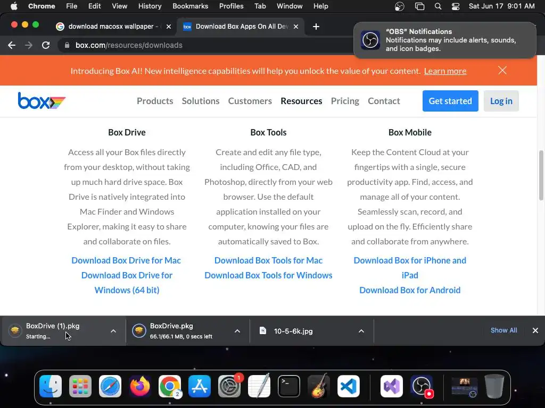Click Download Box Drive for Mac
This screenshot has width=545, height=408.
tap(126, 260)
